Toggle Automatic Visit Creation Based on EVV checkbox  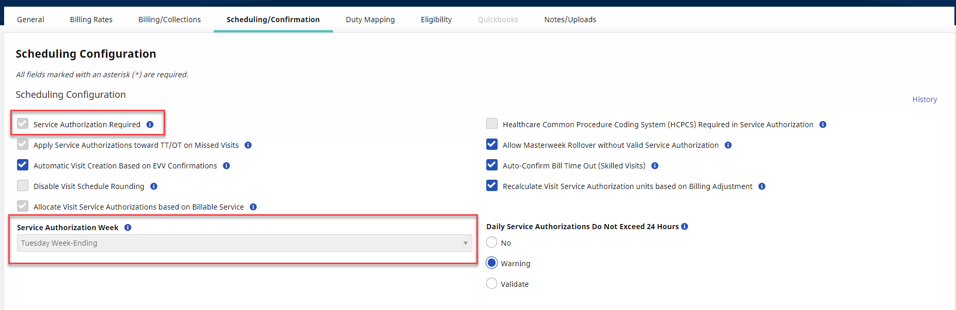coord(23,165)
